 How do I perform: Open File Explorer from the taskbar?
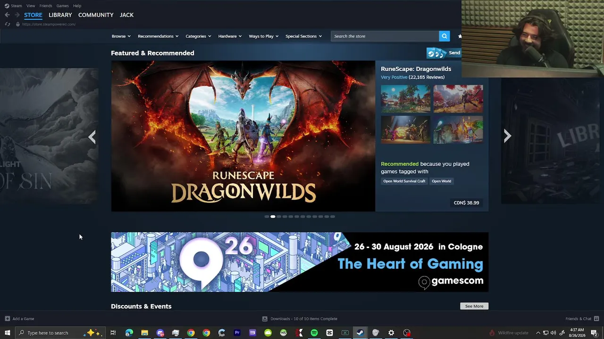(x=144, y=333)
